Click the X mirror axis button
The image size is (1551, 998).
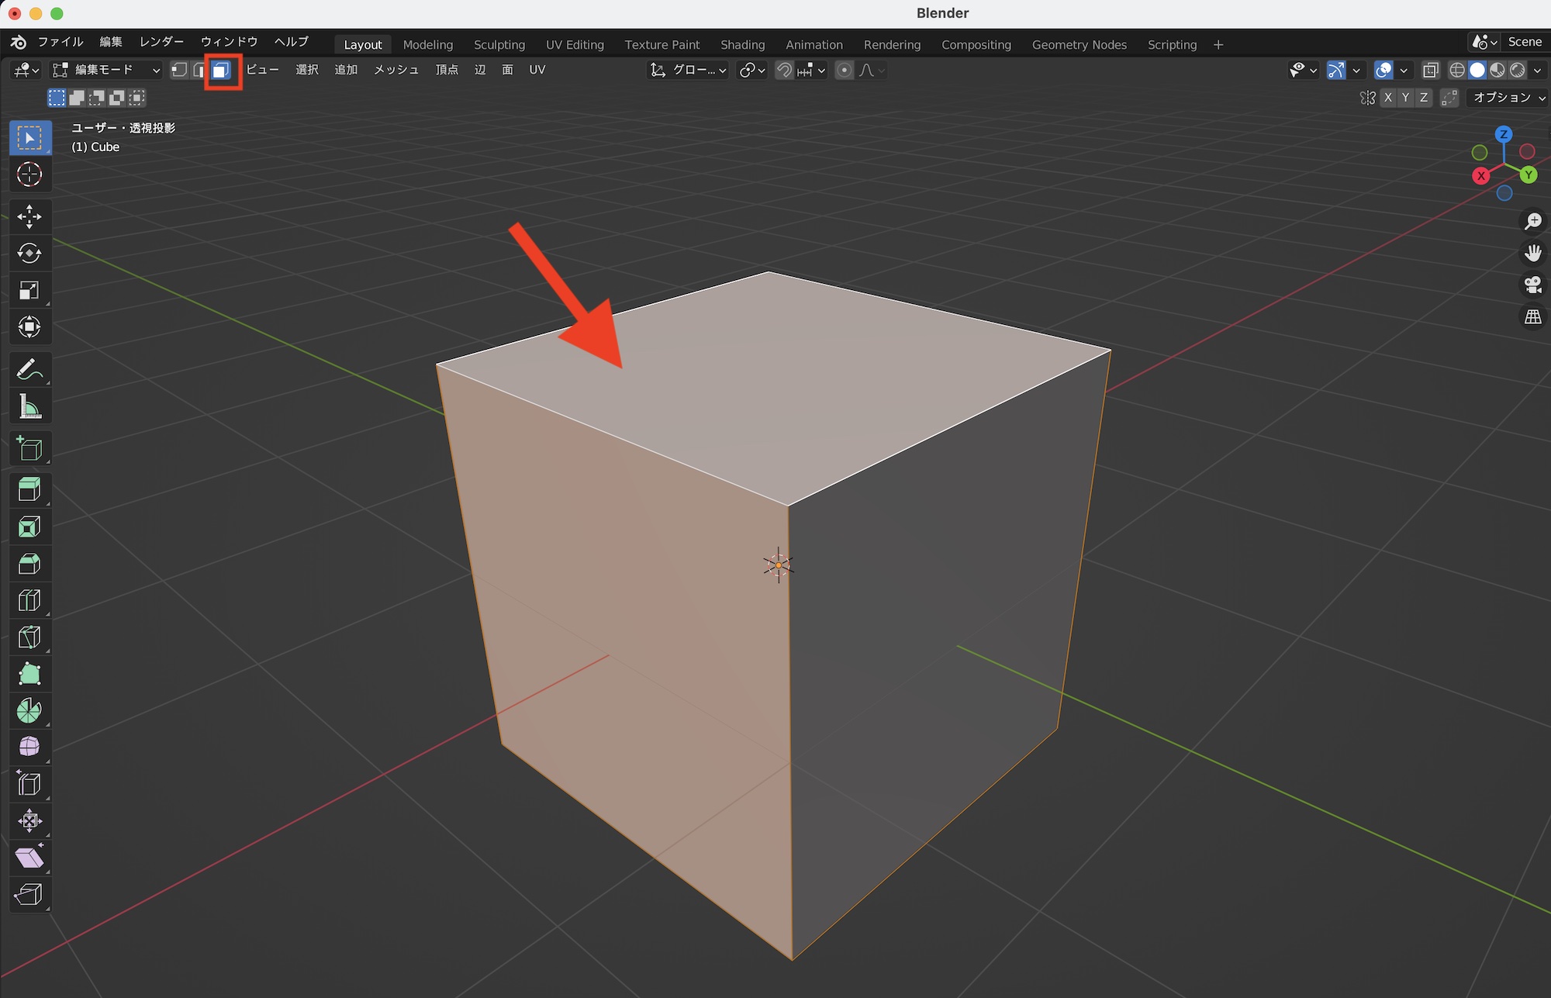1387,98
